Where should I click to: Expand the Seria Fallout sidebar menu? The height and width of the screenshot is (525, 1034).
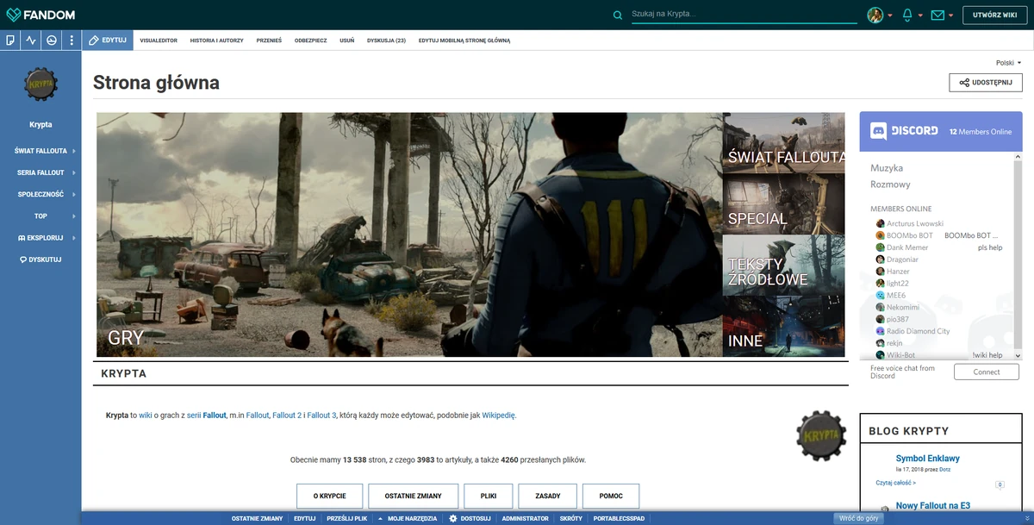click(x=40, y=172)
